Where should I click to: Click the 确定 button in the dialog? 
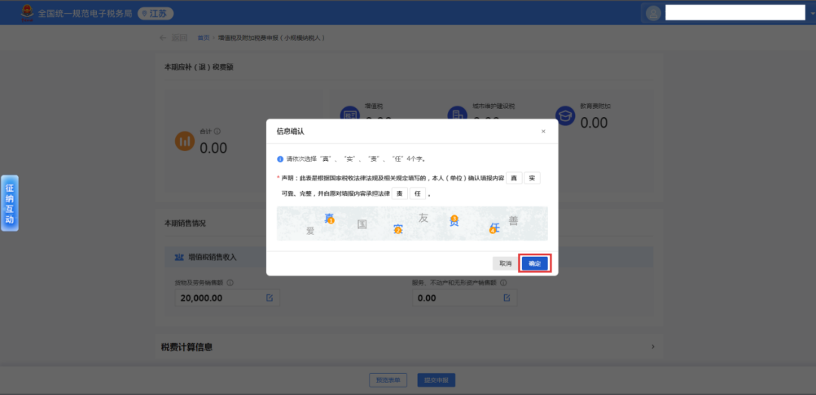534,264
